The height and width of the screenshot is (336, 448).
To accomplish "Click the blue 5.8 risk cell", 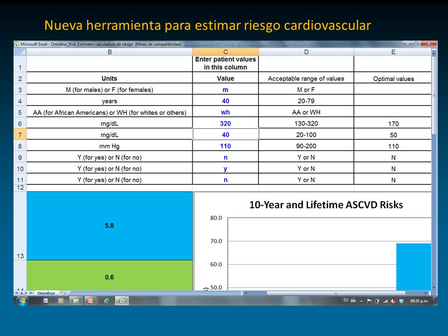I will coord(109,225).
